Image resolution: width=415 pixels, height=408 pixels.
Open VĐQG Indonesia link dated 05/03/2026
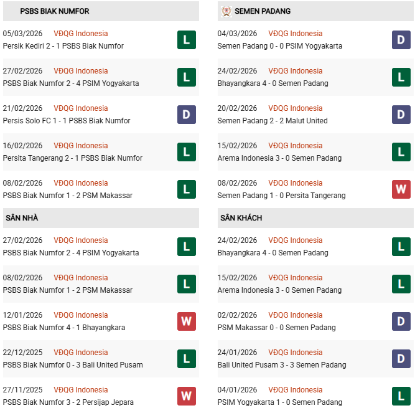point(80,34)
